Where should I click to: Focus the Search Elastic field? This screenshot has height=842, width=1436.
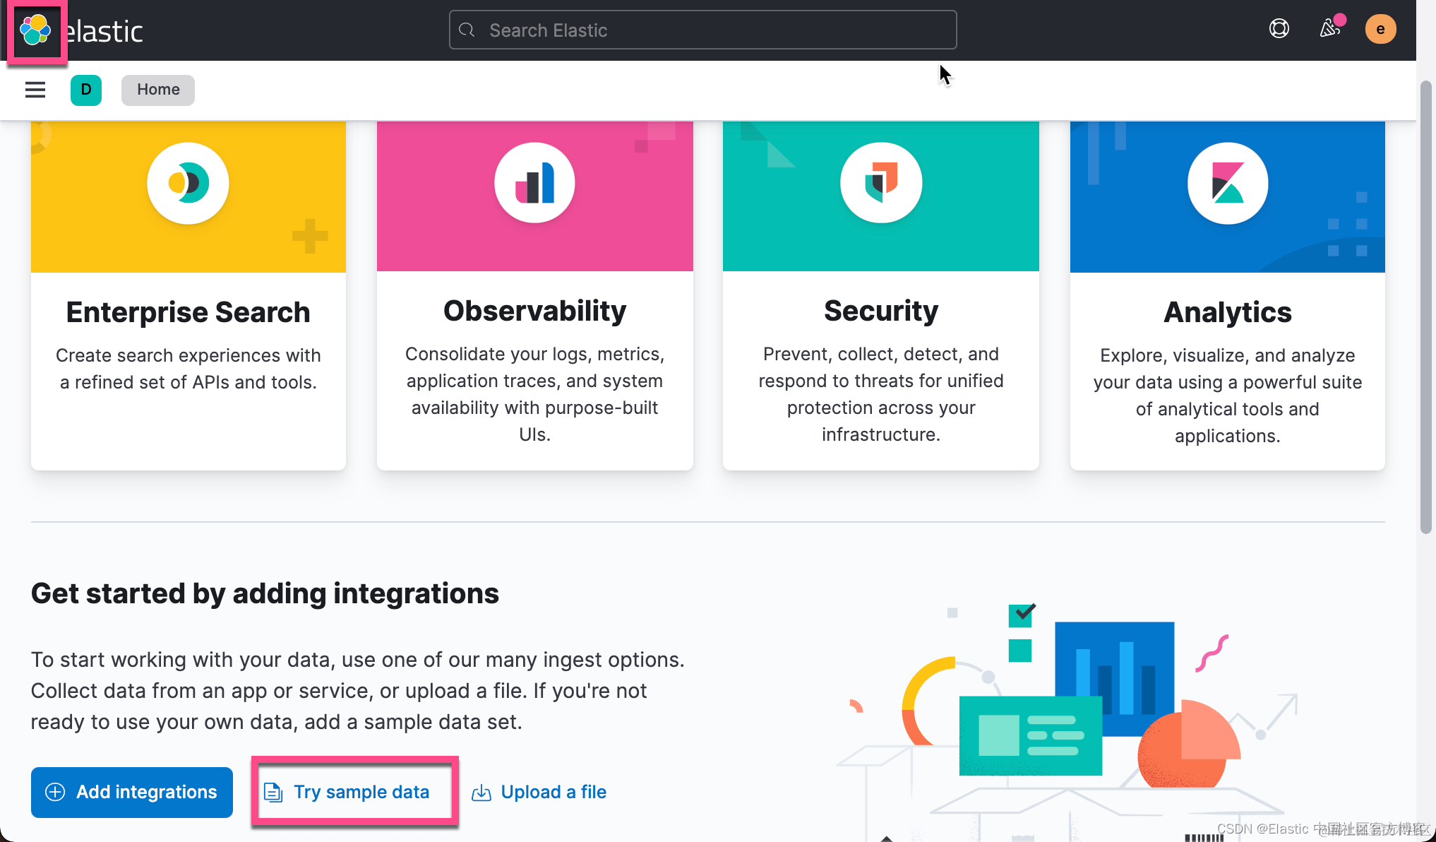pos(702,30)
